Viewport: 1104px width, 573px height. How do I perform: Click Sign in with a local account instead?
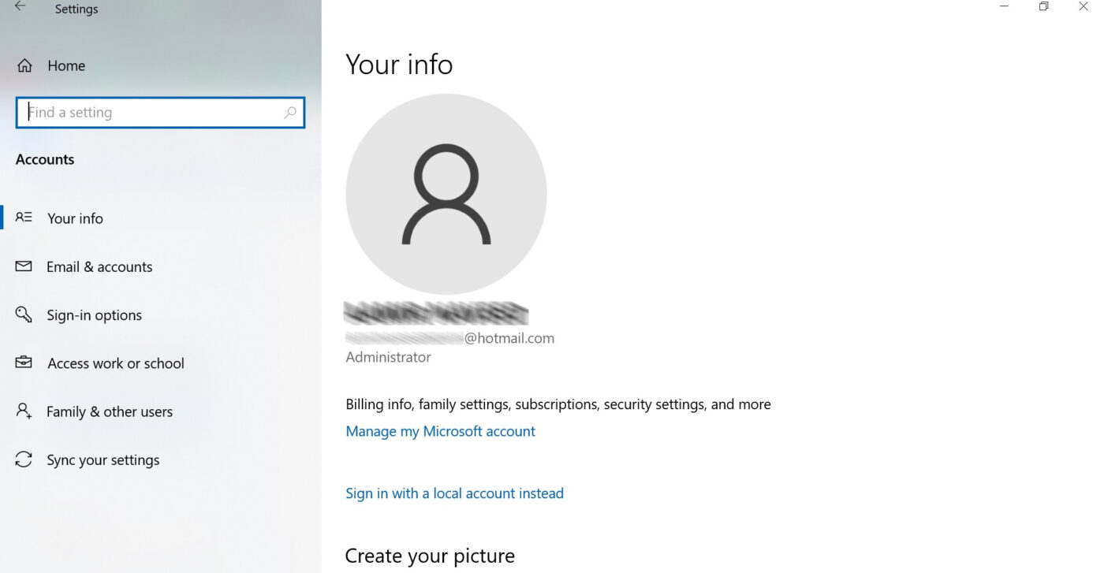point(455,493)
